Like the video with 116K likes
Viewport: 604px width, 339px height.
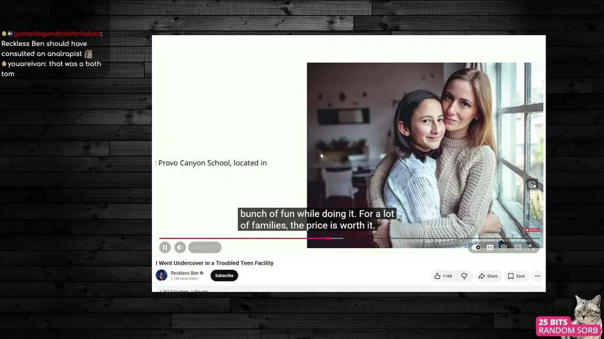click(443, 276)
